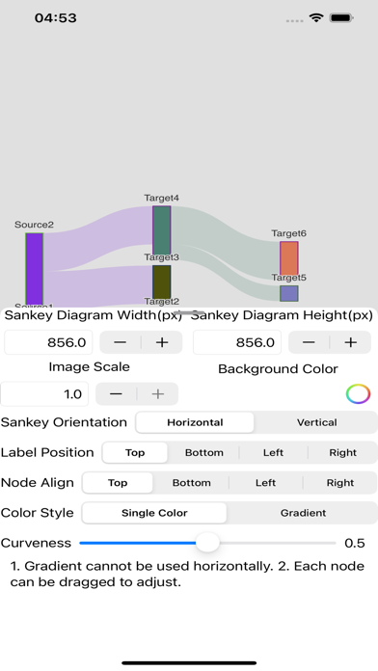The height and width of the screenshot is (671, 378).
Task: Select Vertical Sankey orientation
Action: pos(317,422)
